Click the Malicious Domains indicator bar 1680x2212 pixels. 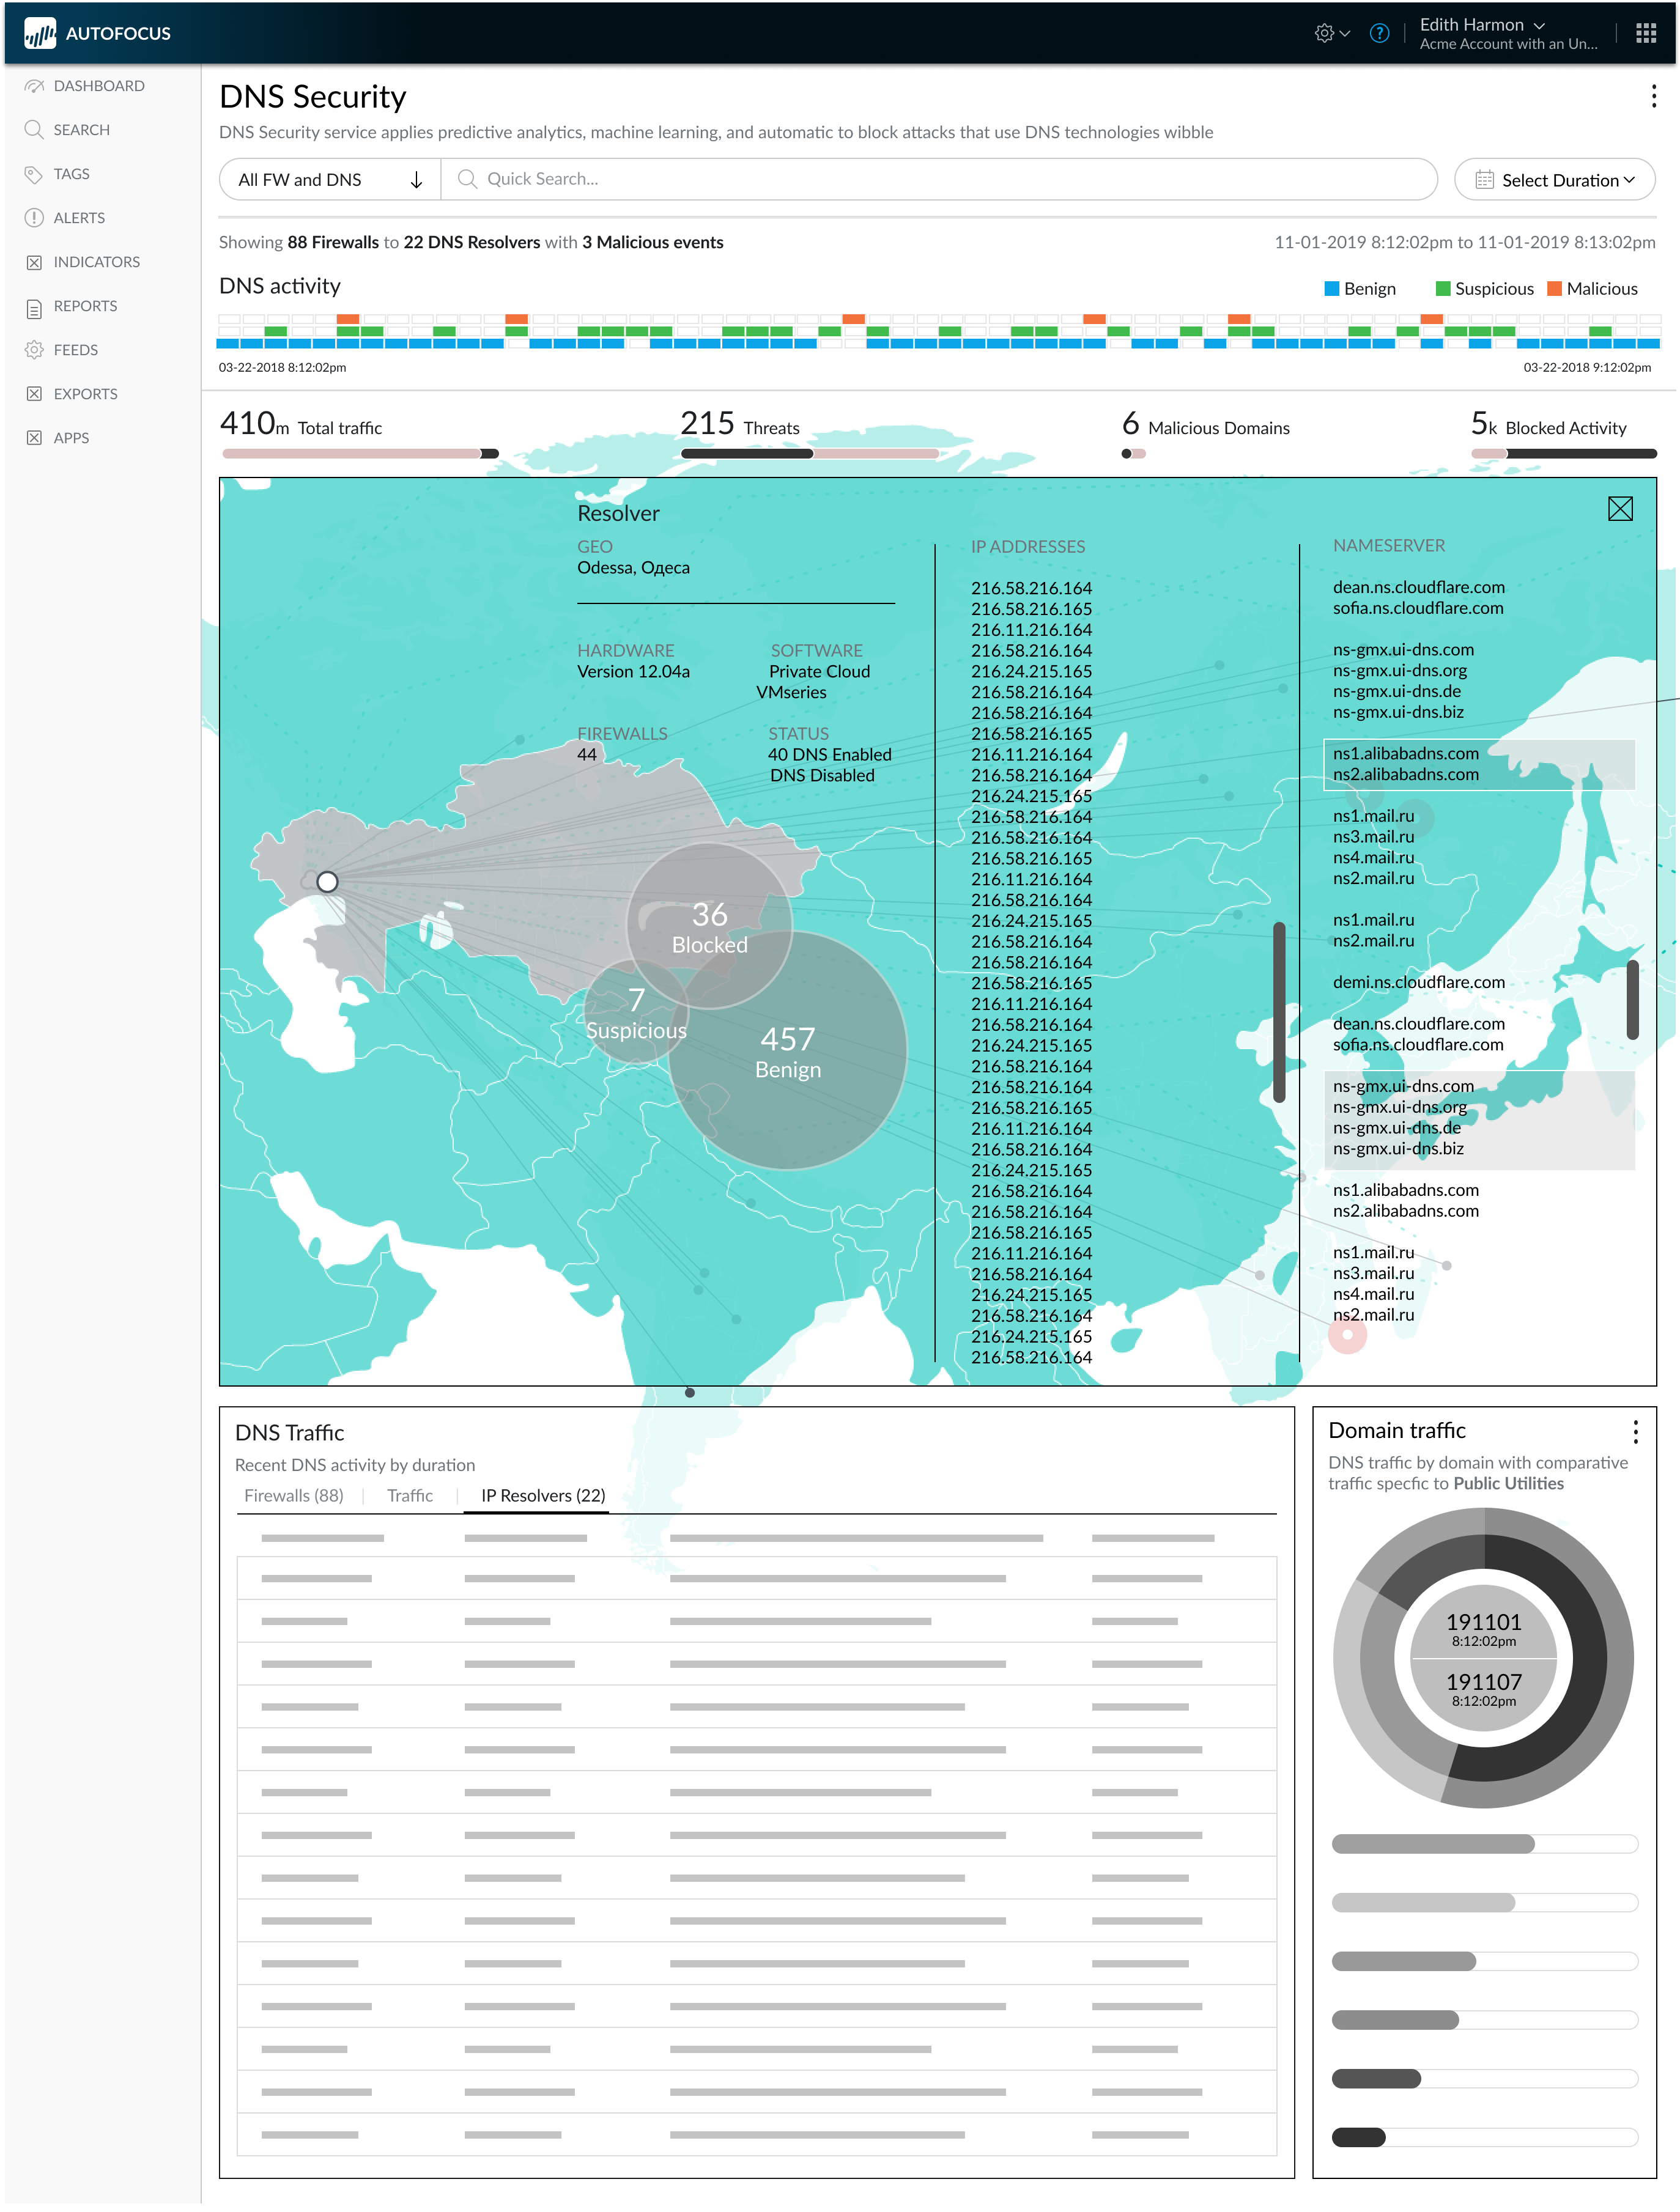pyautogui.click(x=1133, y=454)
